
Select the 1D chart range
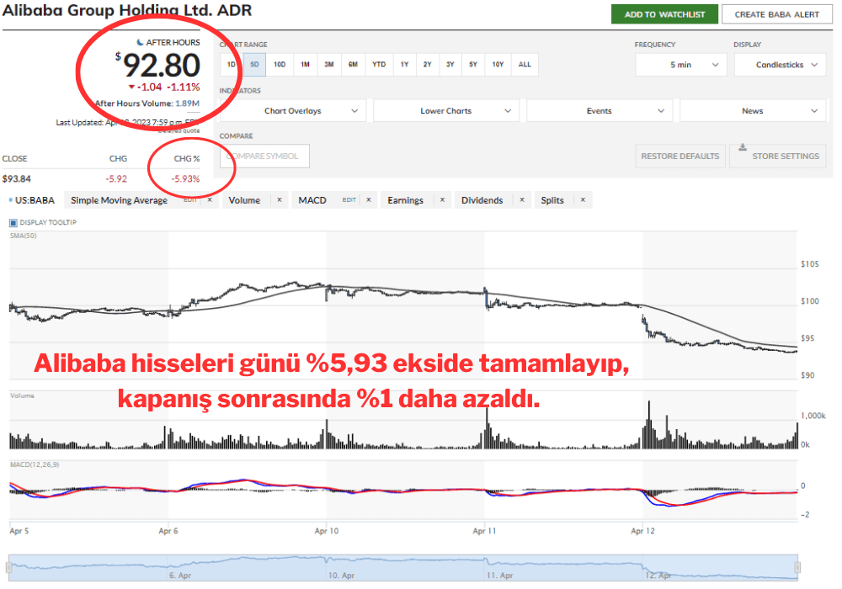232,65
